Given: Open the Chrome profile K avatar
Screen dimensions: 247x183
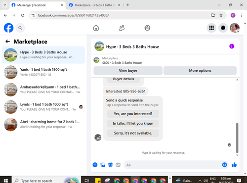Looking at the screenshot, I should 233,15.
